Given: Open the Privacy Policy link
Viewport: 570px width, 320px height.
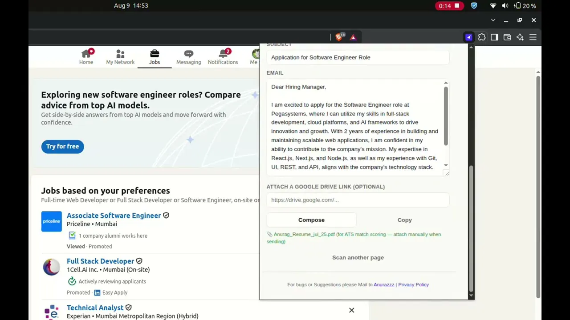Looking at the screenshot, I should [x=413, y=284].
